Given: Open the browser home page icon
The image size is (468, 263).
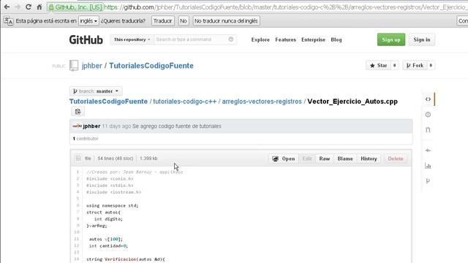Looking at the screenshot, I should pyautogui.click(x=39, y=7).
